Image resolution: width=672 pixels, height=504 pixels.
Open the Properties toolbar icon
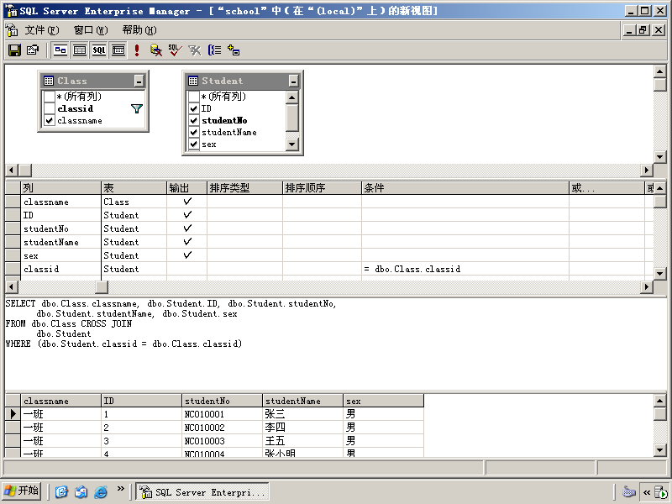pos(33,50)
